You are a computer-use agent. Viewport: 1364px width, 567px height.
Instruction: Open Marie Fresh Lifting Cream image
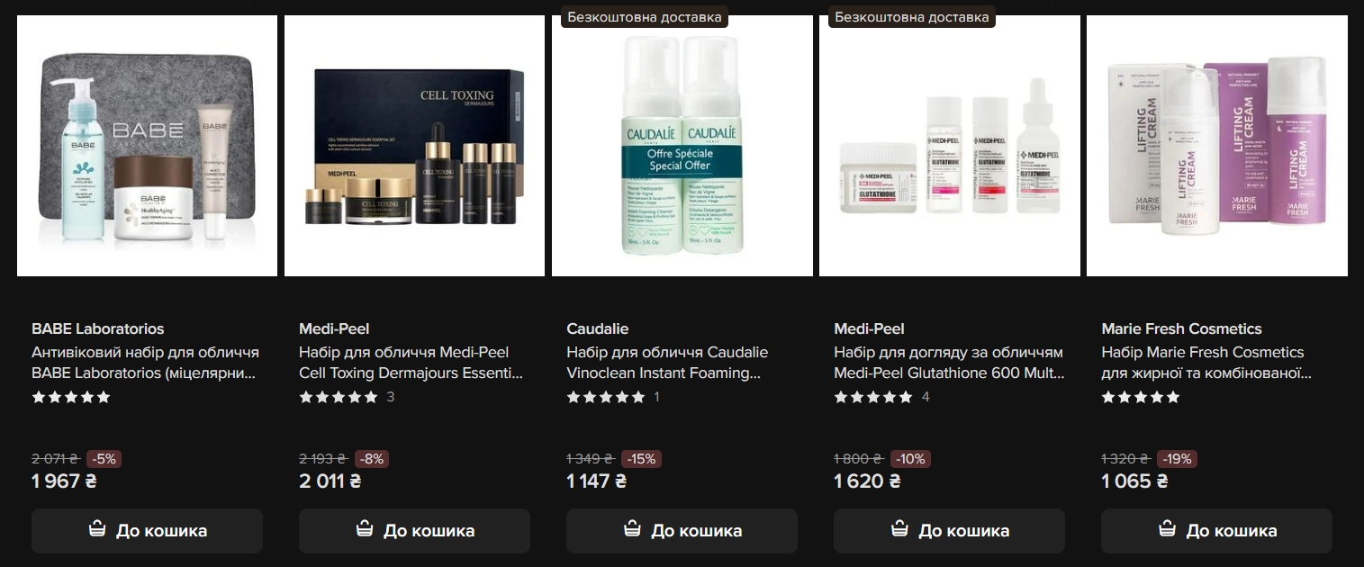[x=1216, y=146]
